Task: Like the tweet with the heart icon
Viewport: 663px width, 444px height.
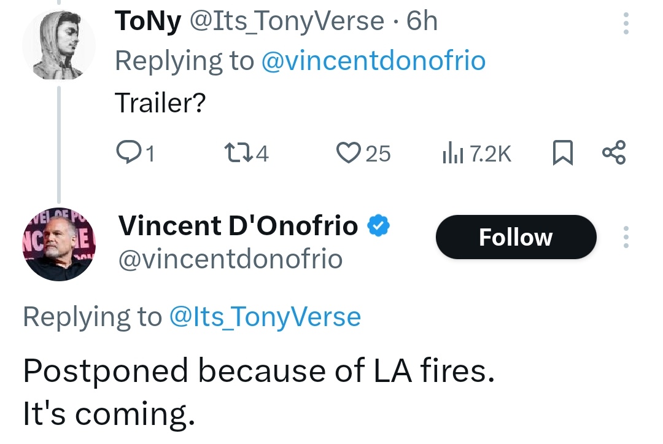Action: [x=349, y=153]
